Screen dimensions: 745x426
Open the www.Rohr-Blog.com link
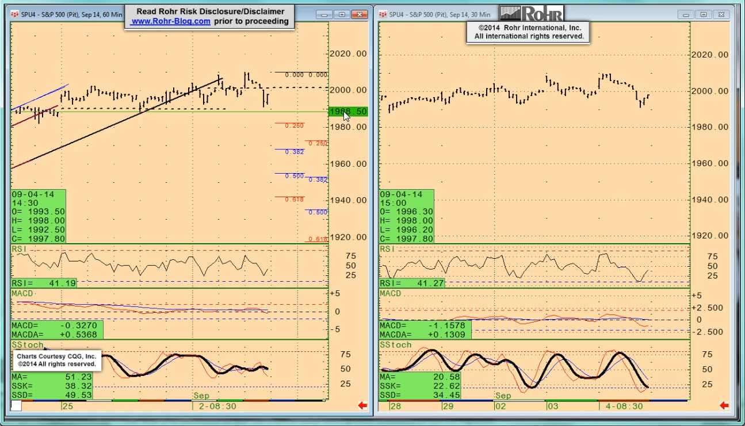click(170, 21)
